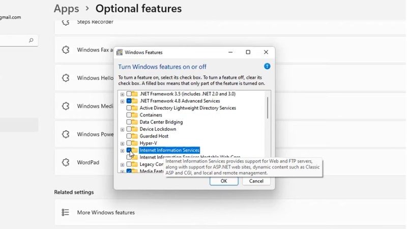Click the Hyper-V folder icon
Viewport: 407px width, 229px height.
point(134,143)
